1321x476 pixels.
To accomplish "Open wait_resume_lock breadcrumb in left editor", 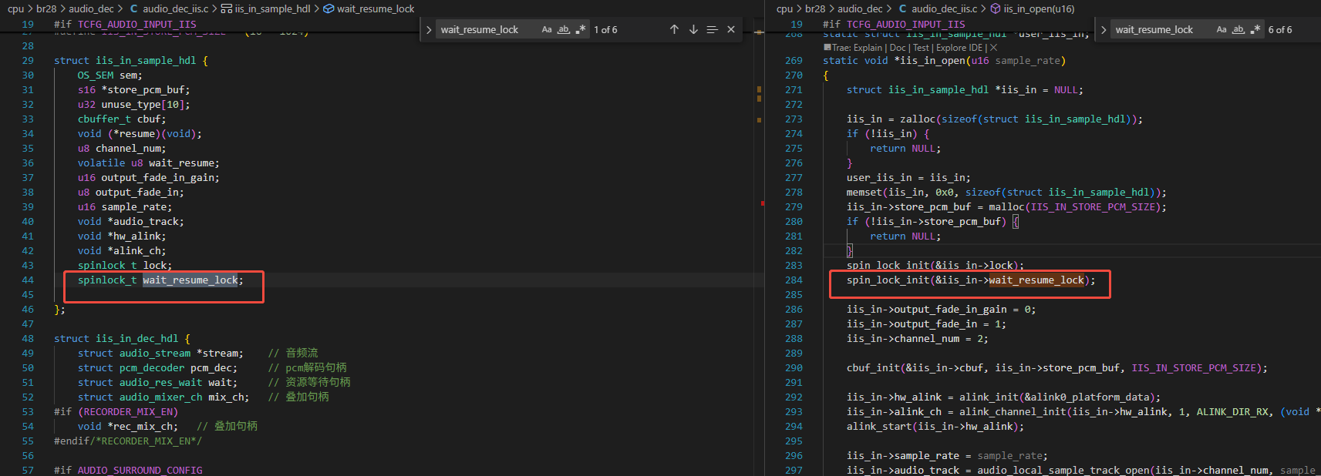I will (369, 8).
